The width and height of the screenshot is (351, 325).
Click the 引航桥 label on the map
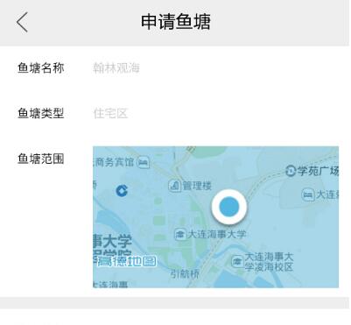185,274
